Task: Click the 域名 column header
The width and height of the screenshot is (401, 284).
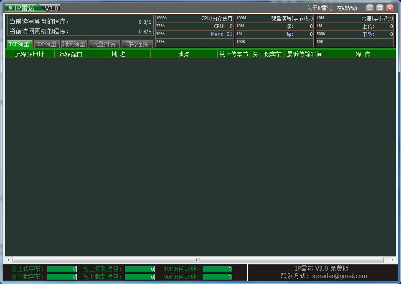Action: (x=119, y=54)
